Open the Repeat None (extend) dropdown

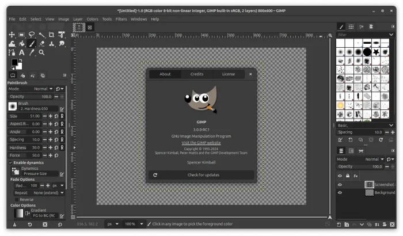coord(39,193)
